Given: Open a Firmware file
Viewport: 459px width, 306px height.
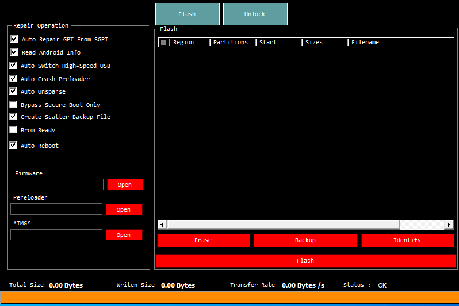Looking at the screenshot, I should 125,185.
